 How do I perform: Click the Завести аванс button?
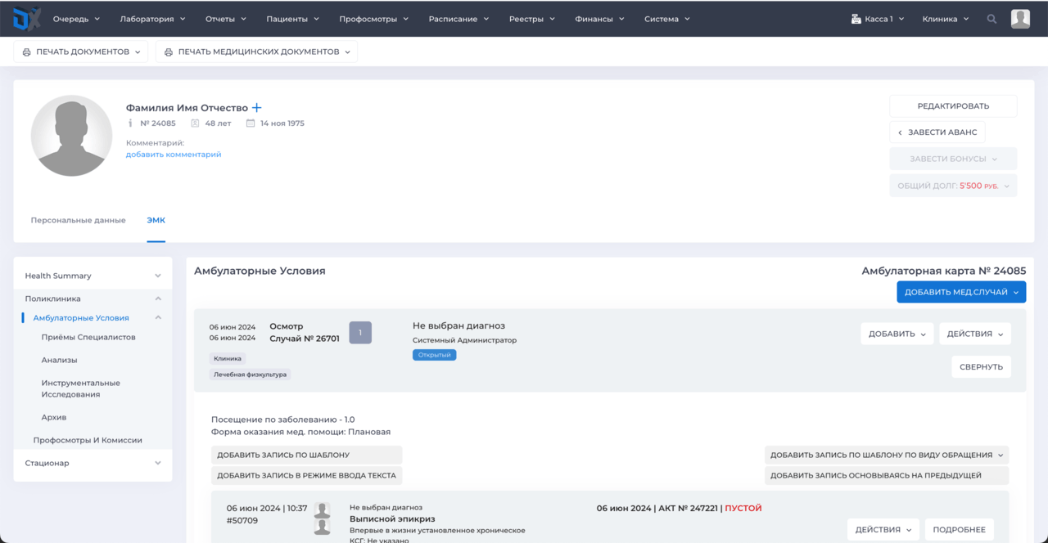[937, 132]
